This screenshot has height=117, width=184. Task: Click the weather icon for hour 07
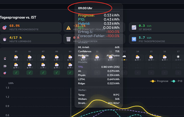[x=43, y=57]
